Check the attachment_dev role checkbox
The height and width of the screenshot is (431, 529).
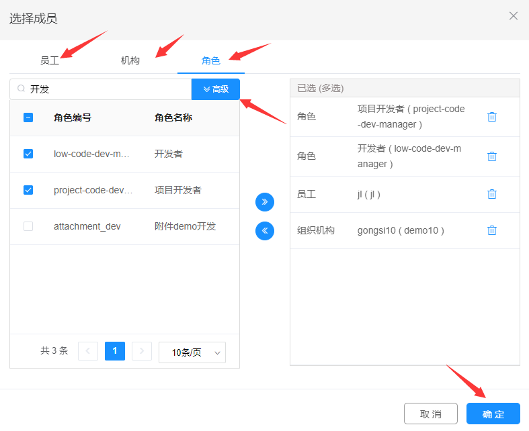pyautogui.click(x=28, y=226)
